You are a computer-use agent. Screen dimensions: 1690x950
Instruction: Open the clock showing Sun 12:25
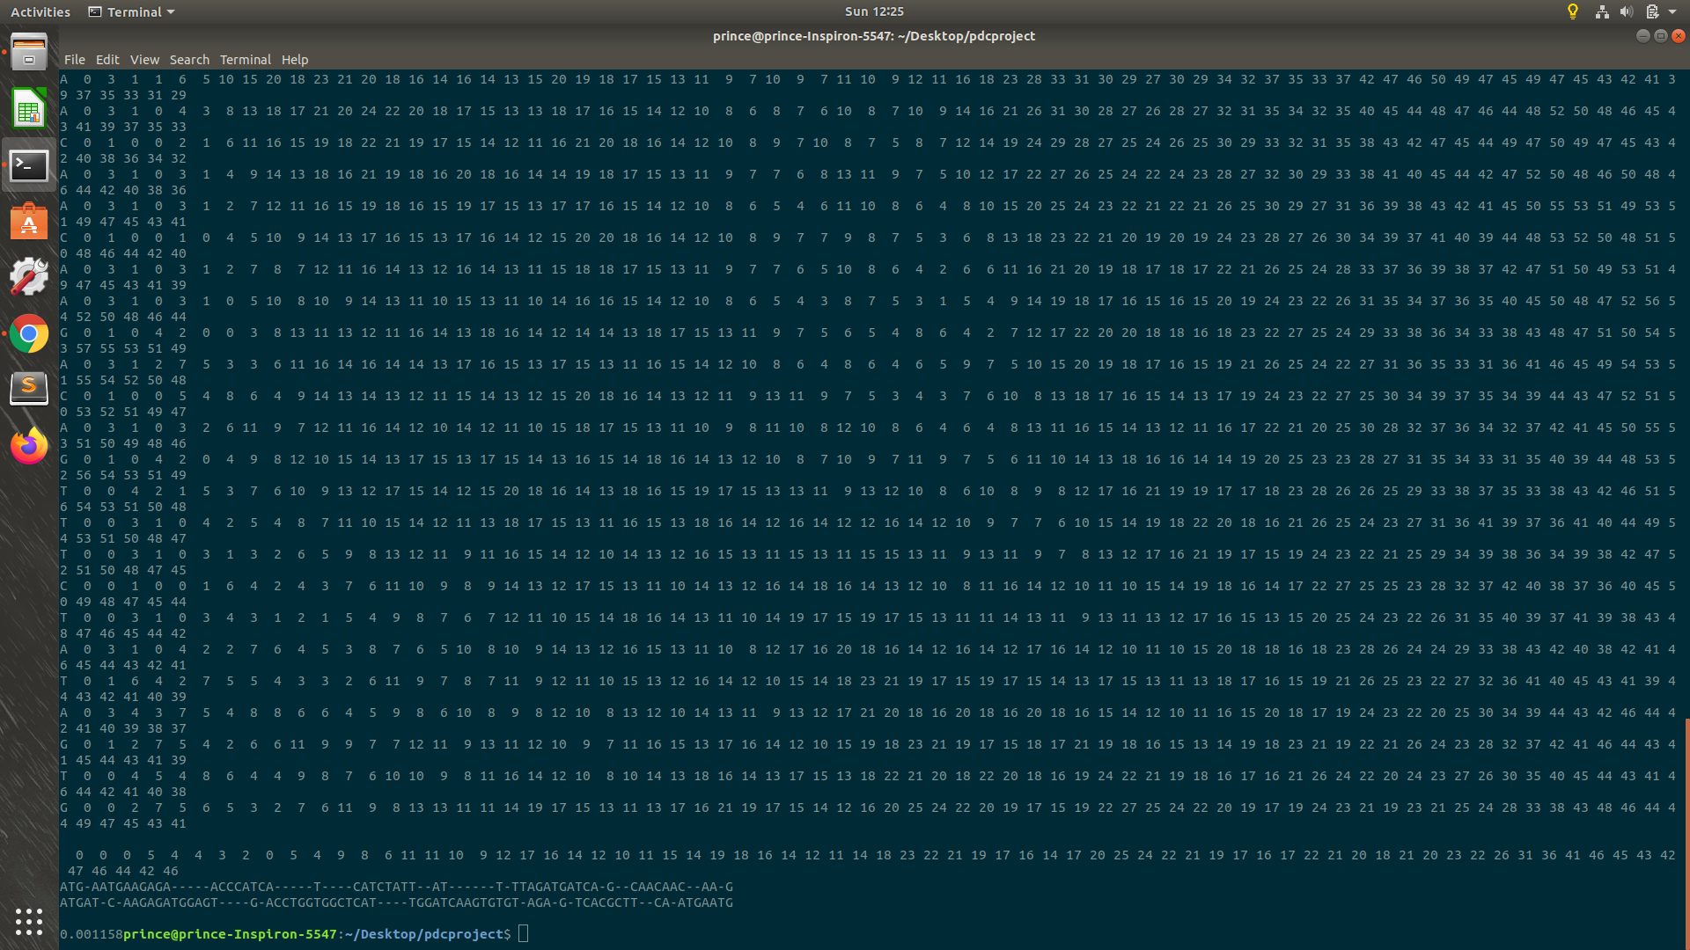872,11
